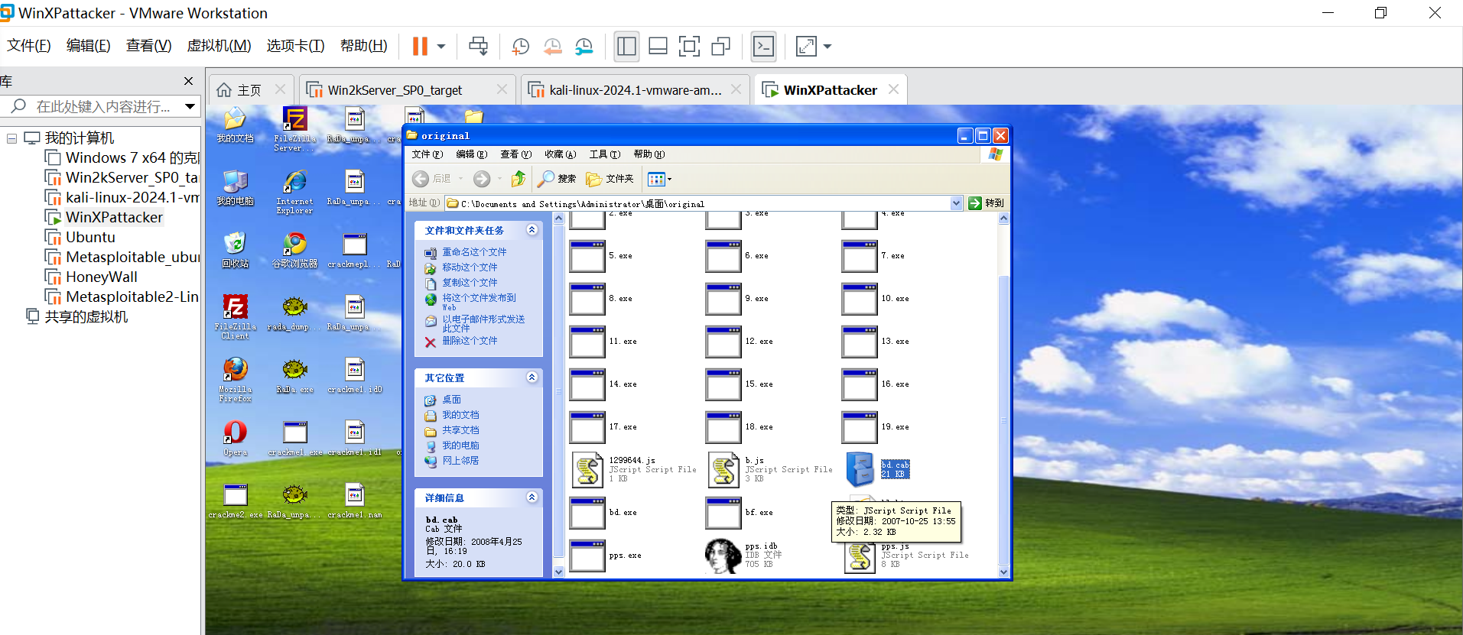Pause the virtual machine from VMware toolbar
1463x635 pixels.
[x=420, y=47]
